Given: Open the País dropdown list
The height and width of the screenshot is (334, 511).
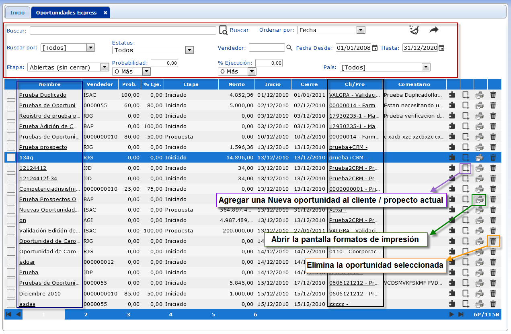Looking at the screenshot, I should click(x=426, y=67).
